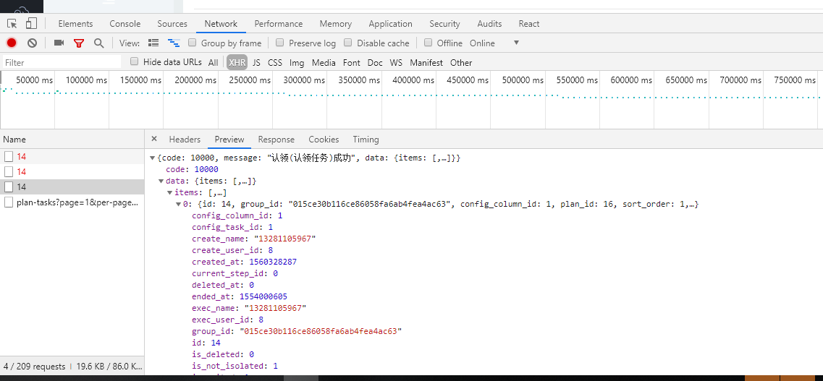Select the JS filter type
Viewport: 823px width, 381px height.
click(x=256, y=63)
